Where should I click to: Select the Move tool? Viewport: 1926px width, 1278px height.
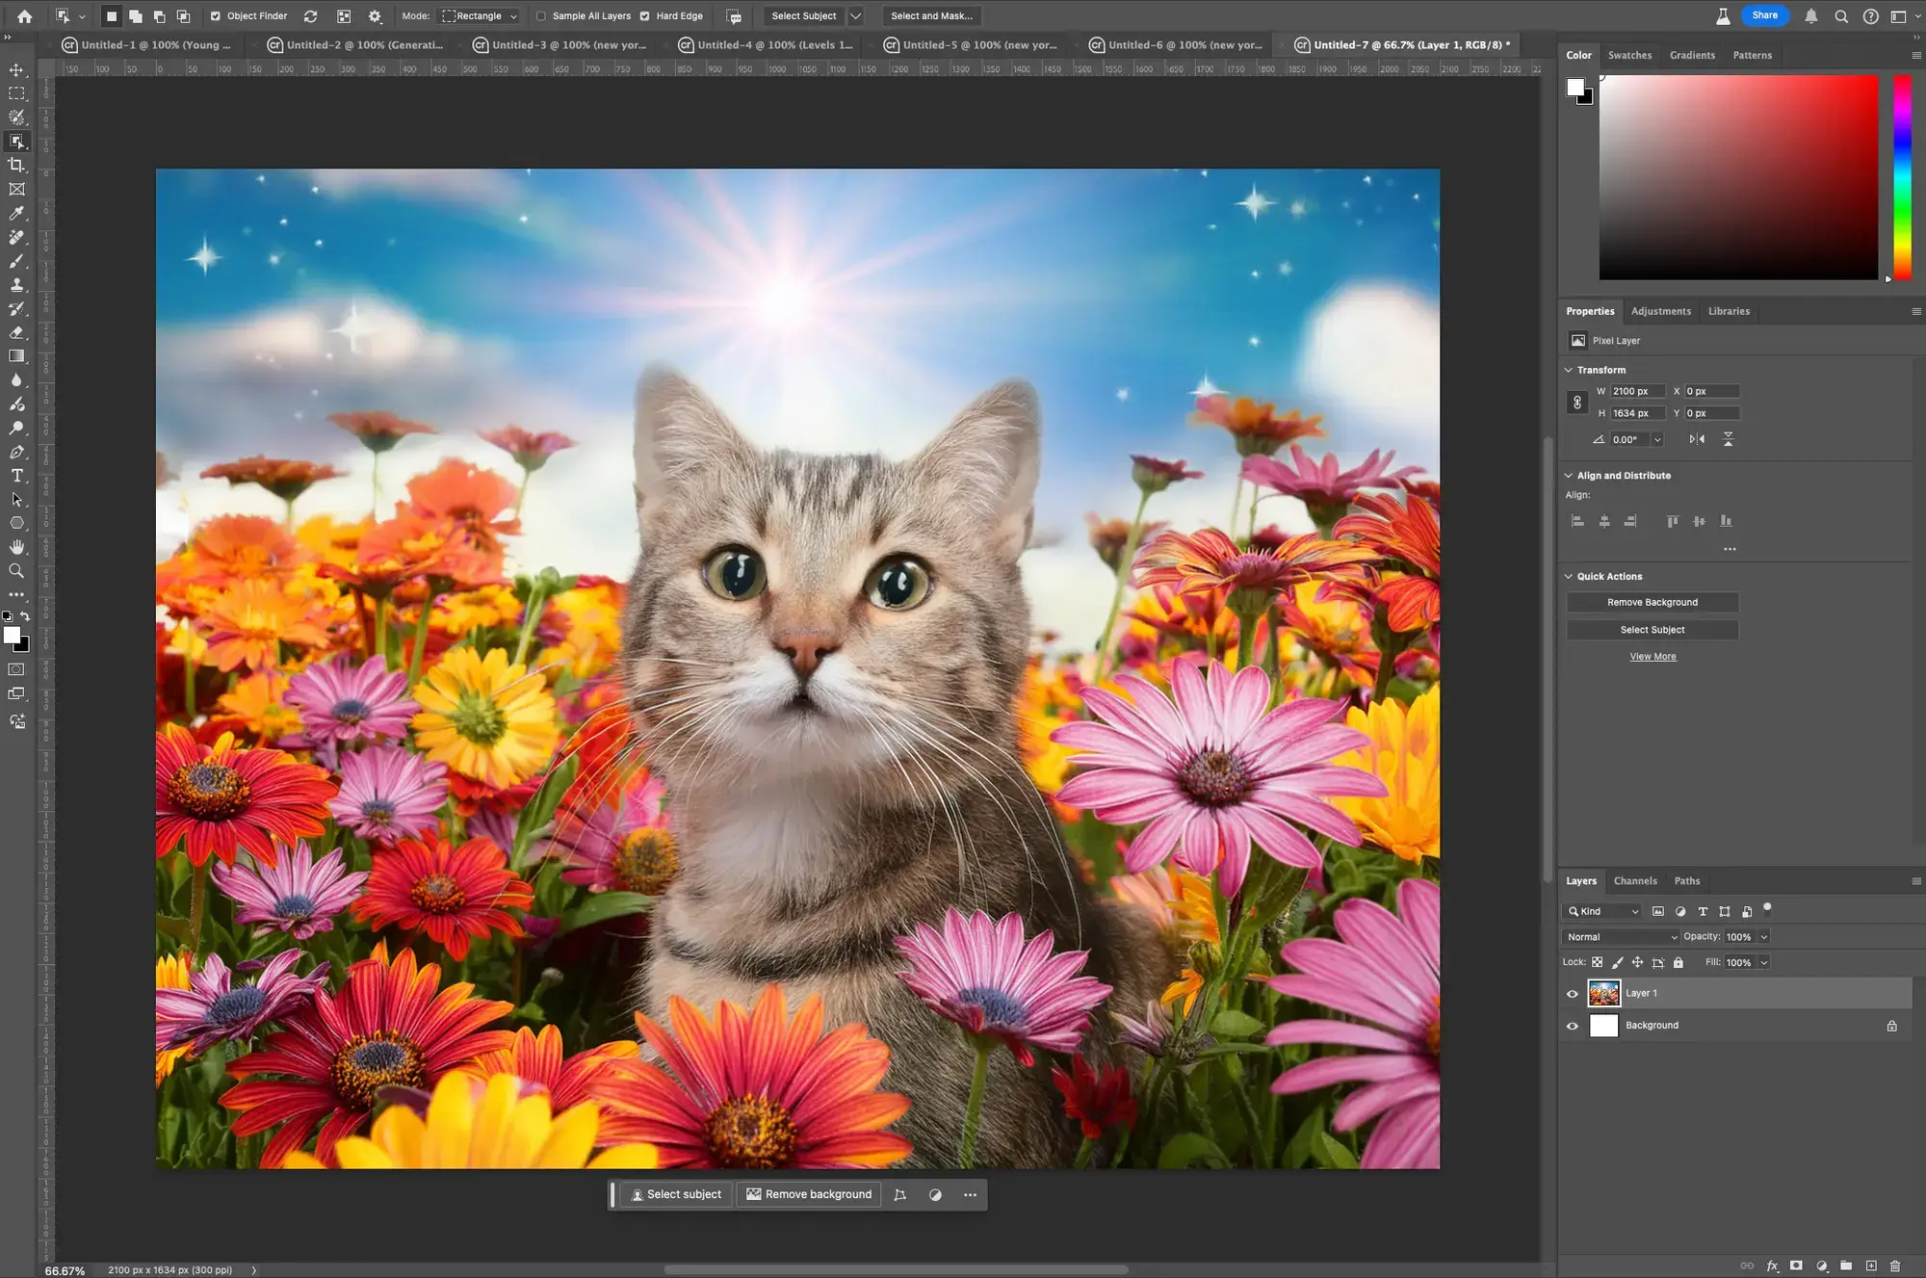(17, 69)
